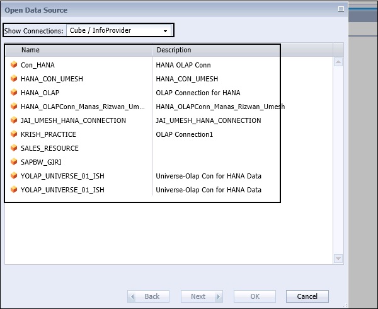378x309 pixels.
Task: Click the JAI_UMESH_HANA_CONNECTION cube icon
Action: (14, 120)
